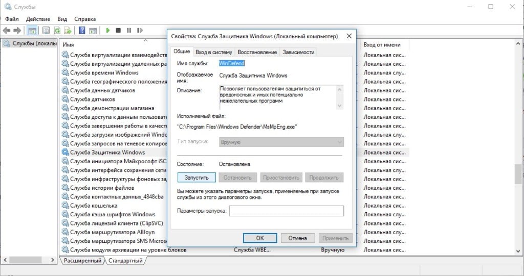Viewport: 524px width, 276px height.
Task: Switch to the Зависимости tab
Action: (299, 52)
